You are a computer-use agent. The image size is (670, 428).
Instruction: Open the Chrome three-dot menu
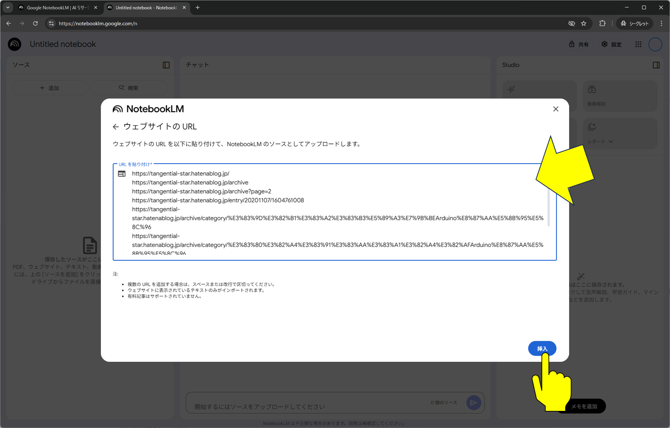click(x=662, y=24)
